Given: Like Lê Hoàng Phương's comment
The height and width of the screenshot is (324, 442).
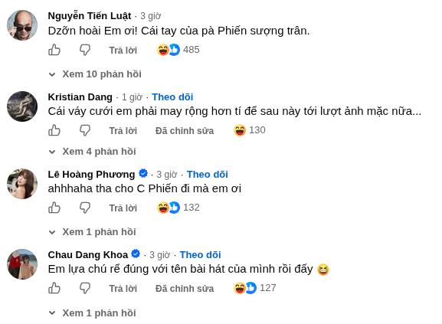Looking at the screenshot, I should pyautogui.click(x=54, y=208).
